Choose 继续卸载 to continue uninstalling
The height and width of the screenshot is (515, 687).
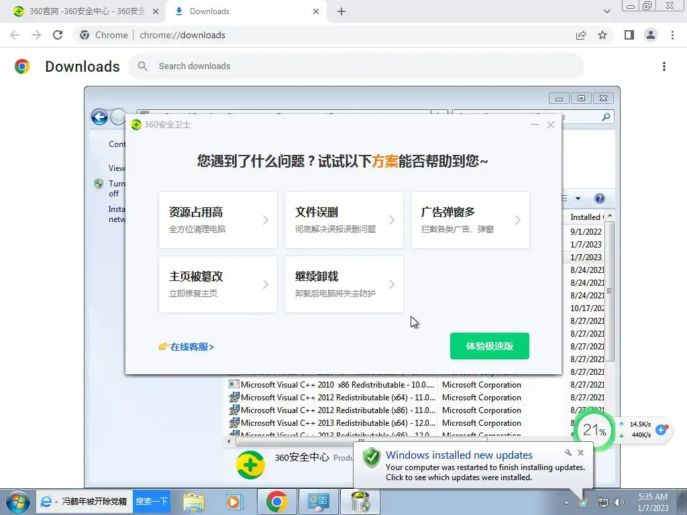344,284
